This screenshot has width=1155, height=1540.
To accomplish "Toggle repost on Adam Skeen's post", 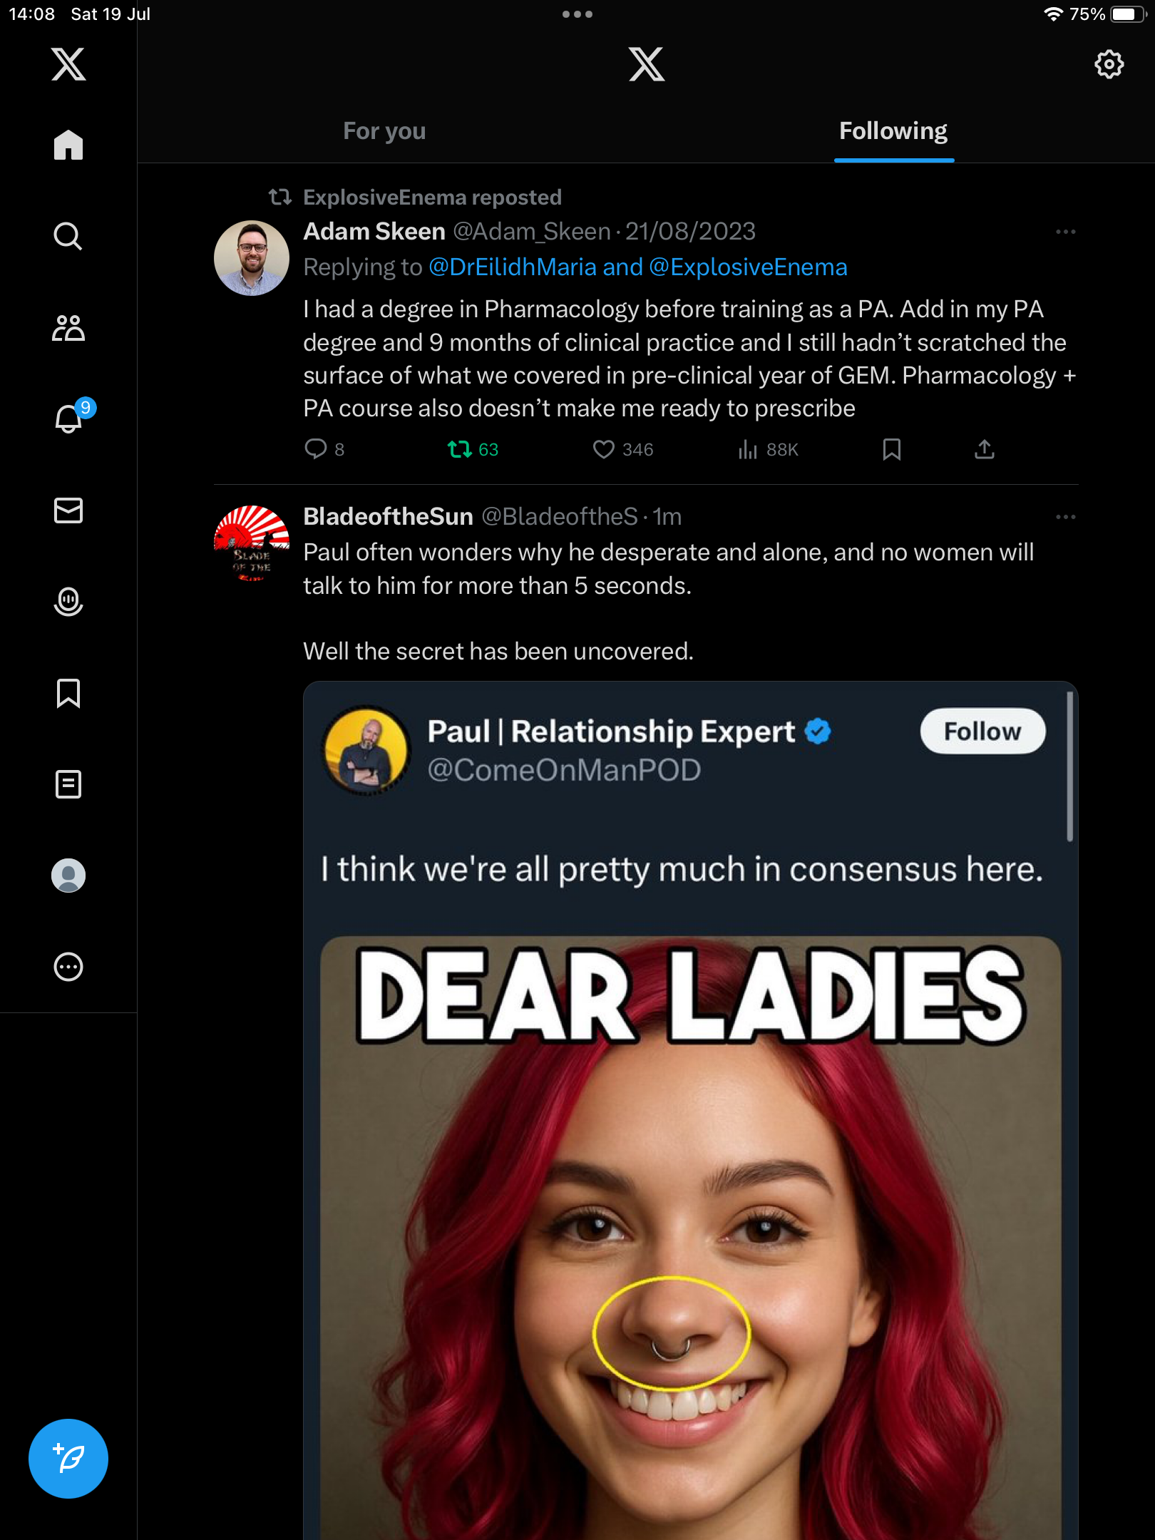I will pyautogui.click(x=472, y=449).
